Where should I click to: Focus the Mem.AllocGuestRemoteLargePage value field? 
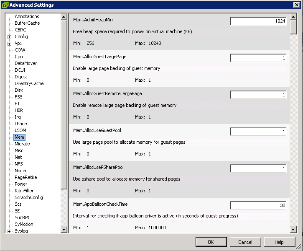click(258, 95)
